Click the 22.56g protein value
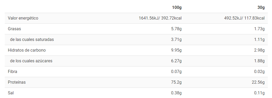272x98 pixels. coord(258,82)
